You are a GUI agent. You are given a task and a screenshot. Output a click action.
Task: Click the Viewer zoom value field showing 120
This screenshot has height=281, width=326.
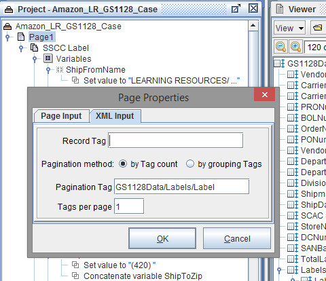(315, 48)
